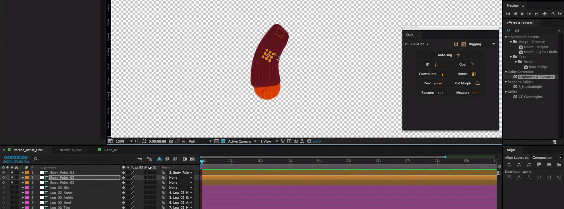Jump to first frame in Preview
The height and width of the screenshot is (209, 564).
tap(508, 14)
